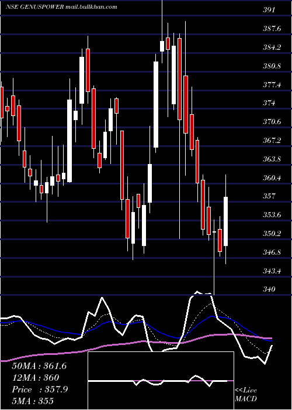Viewport: 292px width, 410px height.
Task: Click the 12MA : 360 readout
Action: 35,378
